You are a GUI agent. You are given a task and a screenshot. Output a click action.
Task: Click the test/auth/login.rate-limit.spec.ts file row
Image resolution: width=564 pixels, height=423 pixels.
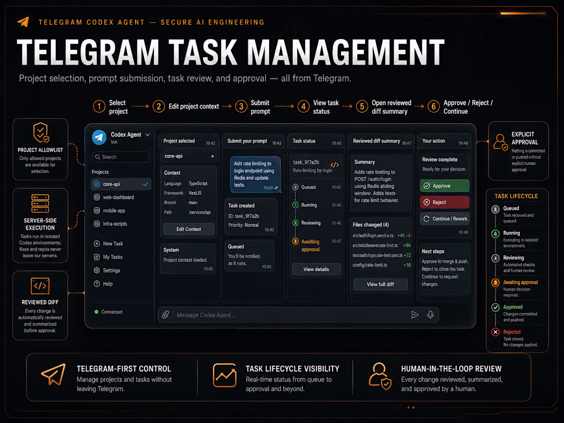[381, 255]
